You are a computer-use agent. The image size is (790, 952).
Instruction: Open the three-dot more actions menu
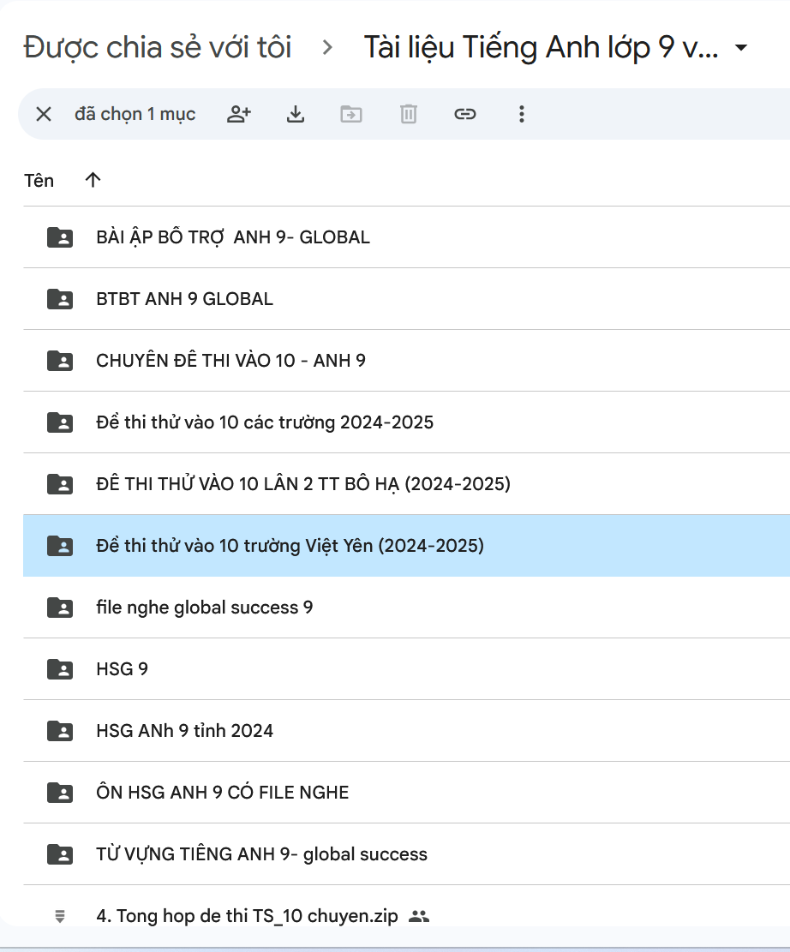pos(522,114)
